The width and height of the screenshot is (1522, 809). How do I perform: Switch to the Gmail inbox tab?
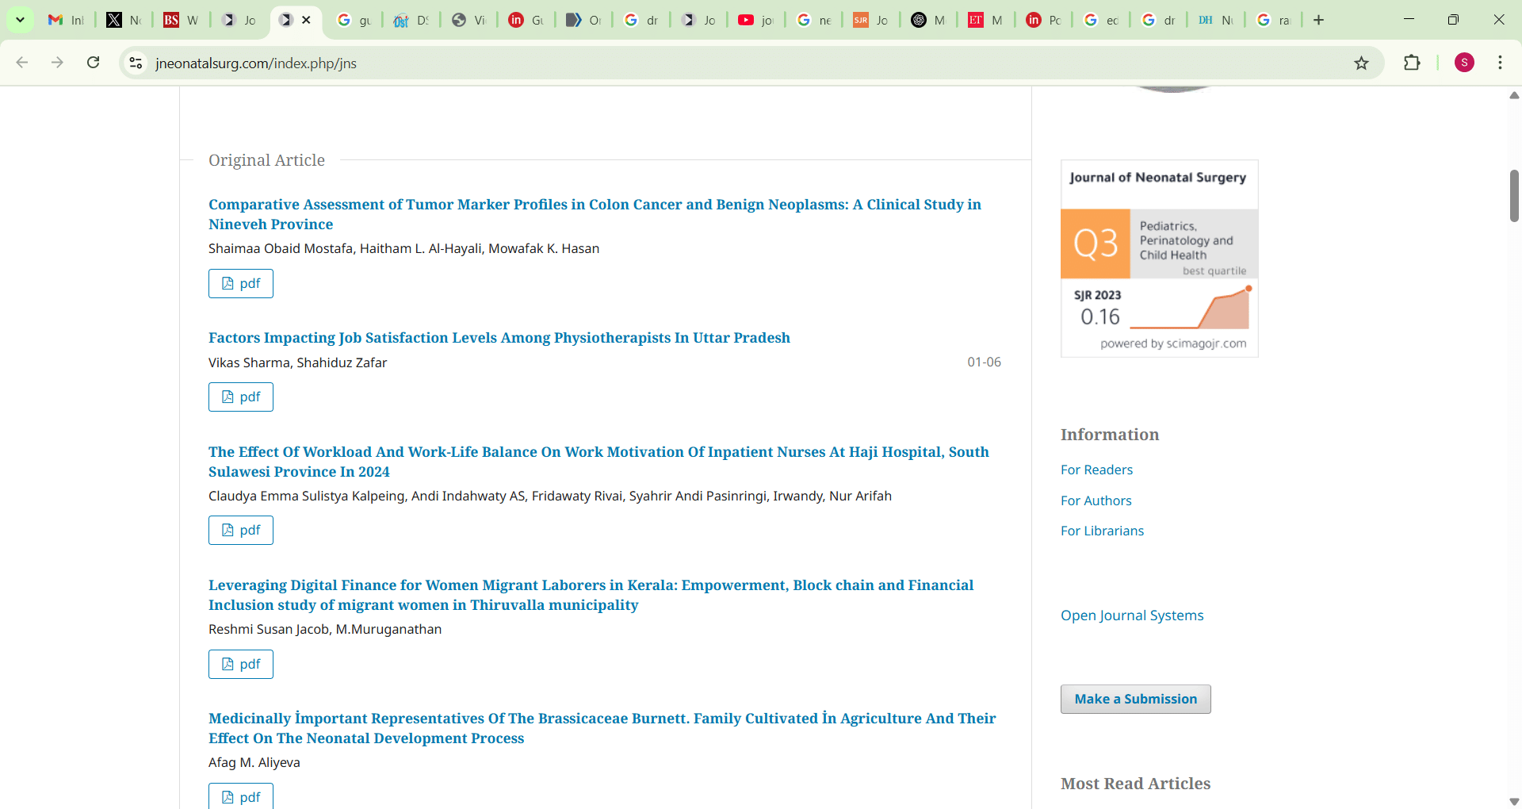[x=66, y=20]
